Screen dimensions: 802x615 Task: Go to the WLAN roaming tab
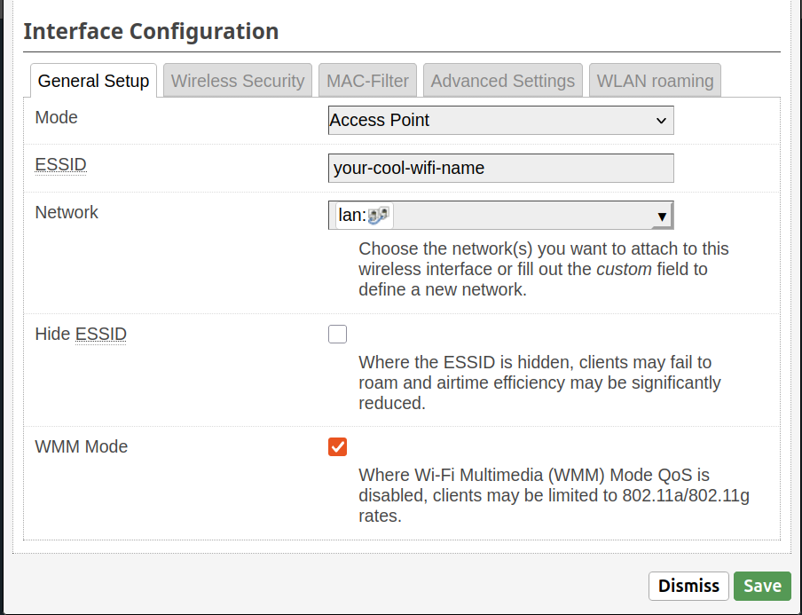tap(655, 81)
